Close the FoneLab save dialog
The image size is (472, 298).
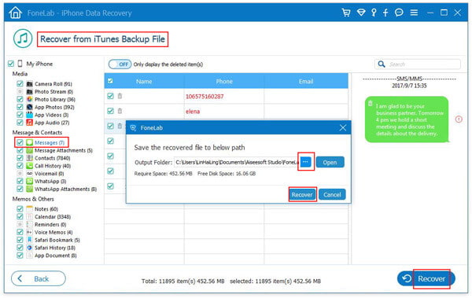pyautogui.click(x=342, y=127)
